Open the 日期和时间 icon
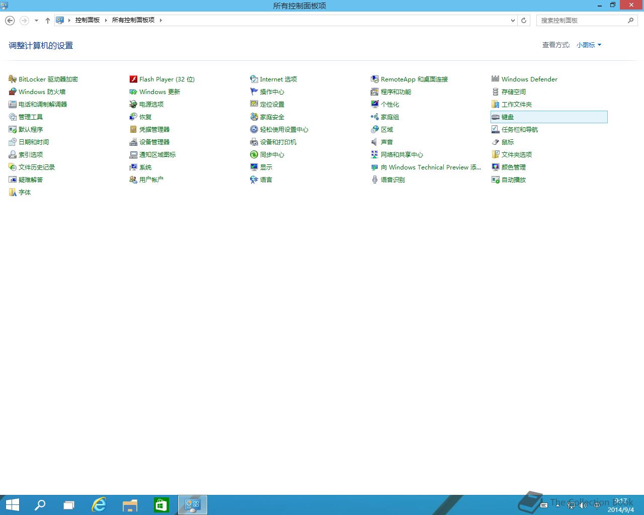The image size is (644, 515). pos(13,142)
